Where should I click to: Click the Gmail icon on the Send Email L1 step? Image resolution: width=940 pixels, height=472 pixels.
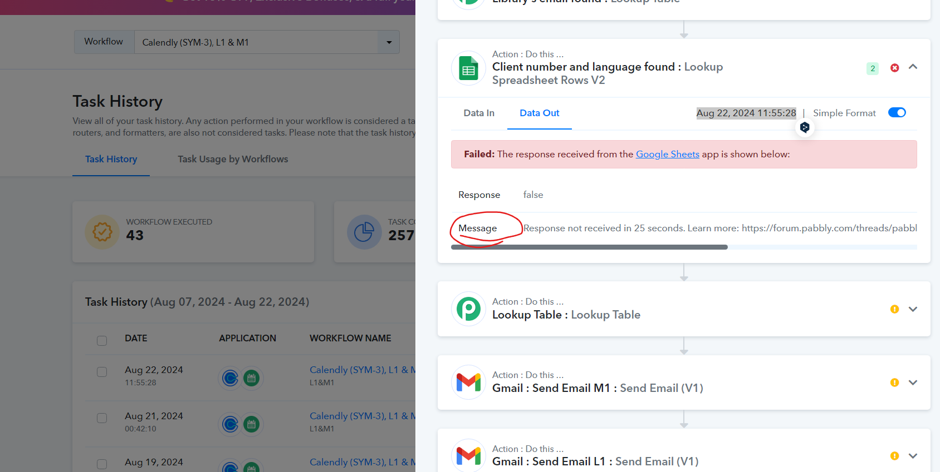(x=469, y=456)
